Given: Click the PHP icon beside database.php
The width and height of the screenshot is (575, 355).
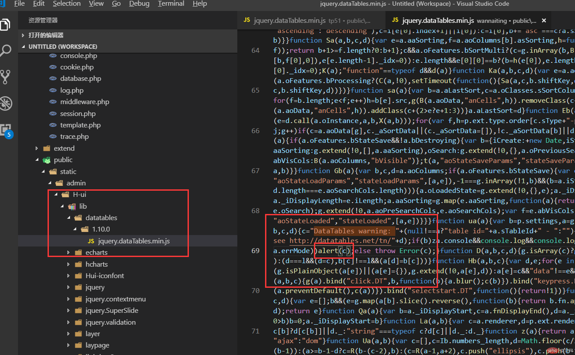Looking at the screenshot, I should [53, 79].
